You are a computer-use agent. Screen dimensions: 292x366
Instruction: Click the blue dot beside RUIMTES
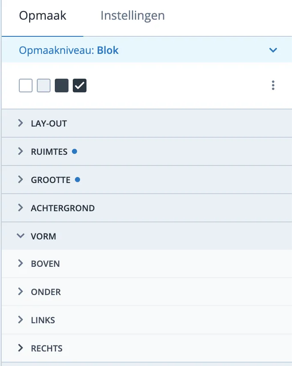pos(75,151)
